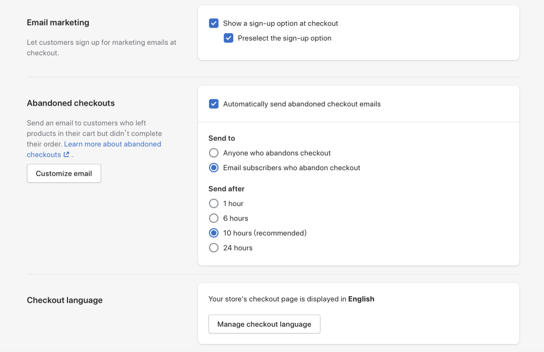This screenshot has height=352, width=544.
Task: Toggle the Preselect the sign-up option checkbox
Action: pyautogui.click(x=229, y=38)
